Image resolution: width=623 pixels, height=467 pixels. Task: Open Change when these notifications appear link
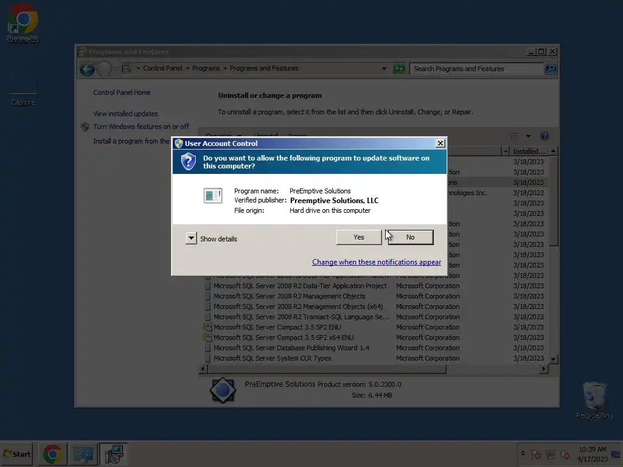(376, 262)
